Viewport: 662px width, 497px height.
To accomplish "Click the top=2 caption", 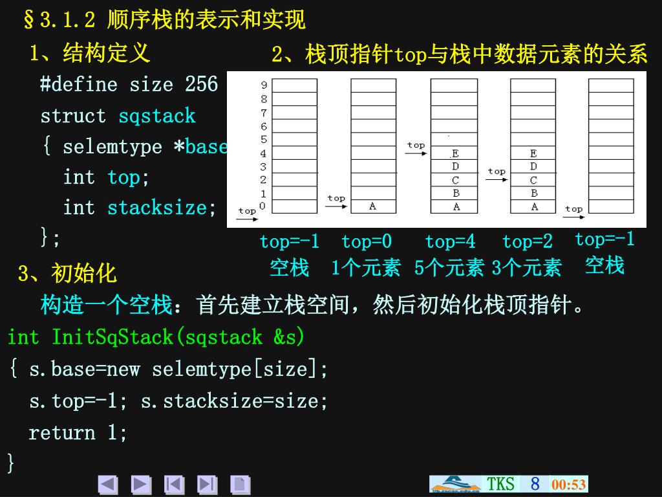I will point(528,242).
